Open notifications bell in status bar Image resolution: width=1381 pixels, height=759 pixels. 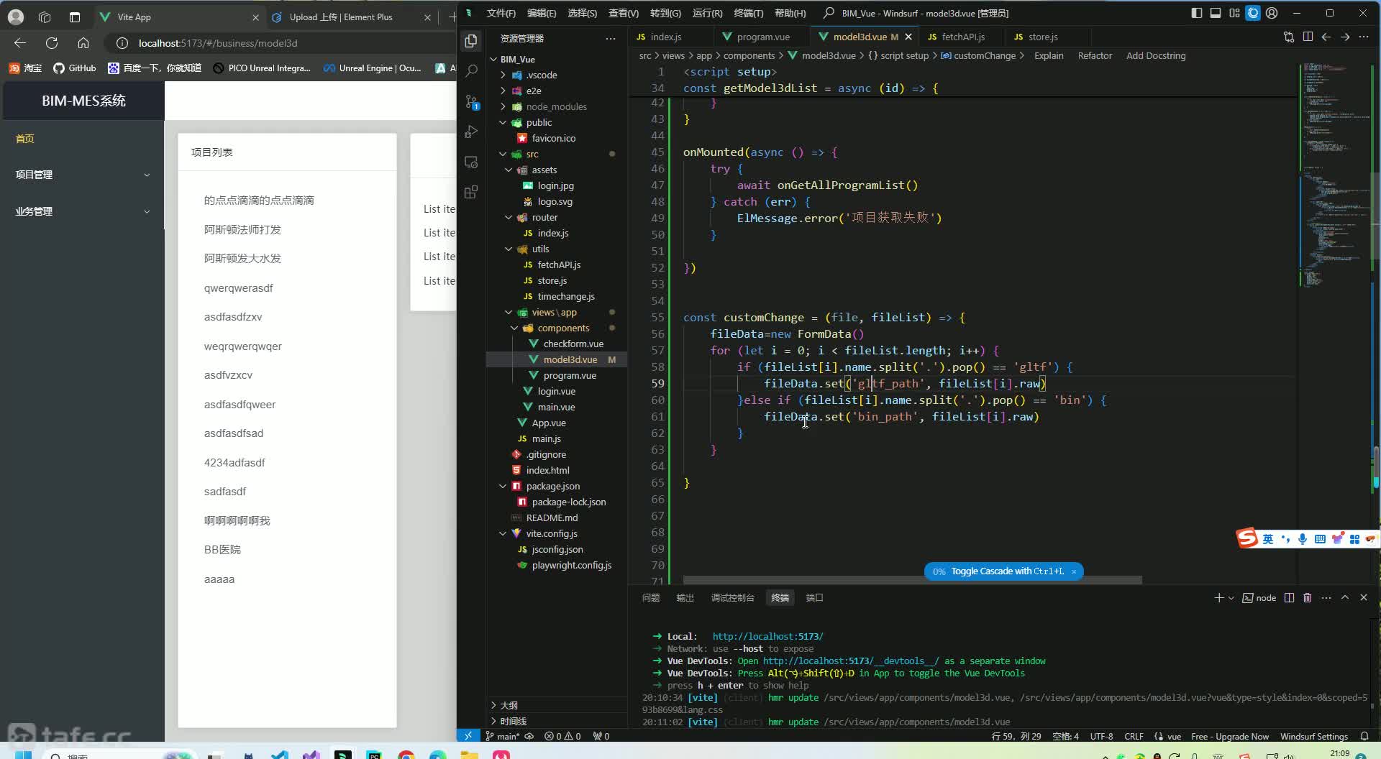(x=1364, y=736)
